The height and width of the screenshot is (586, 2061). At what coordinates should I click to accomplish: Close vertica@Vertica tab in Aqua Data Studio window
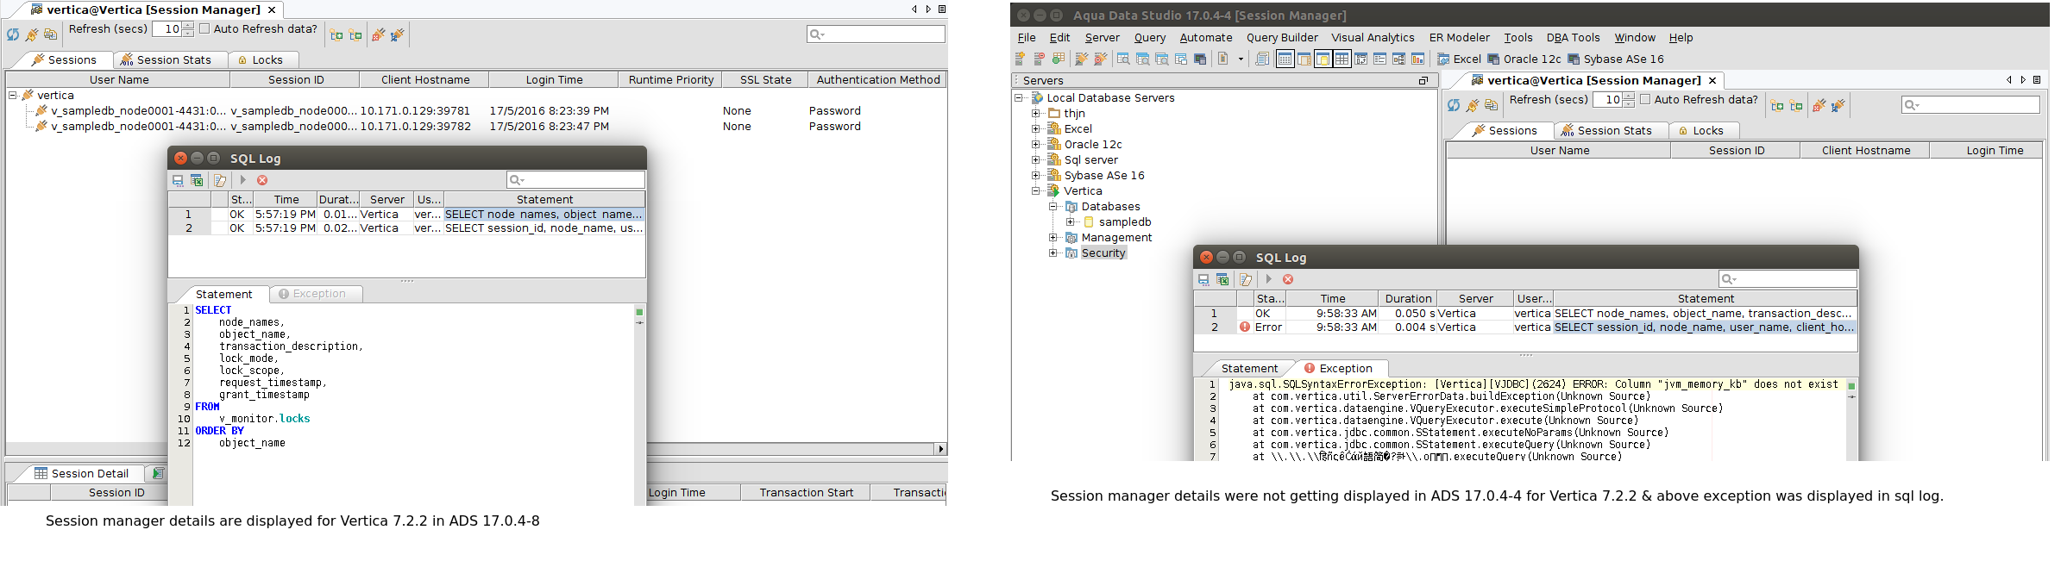click(1712, 81)
